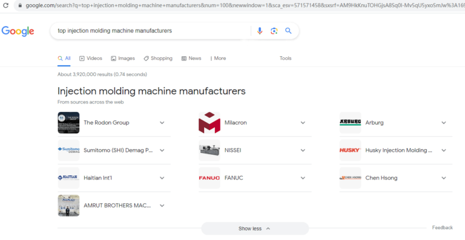Click the AMRUT BROTHERS thumbnail photo

pos(68,206)
